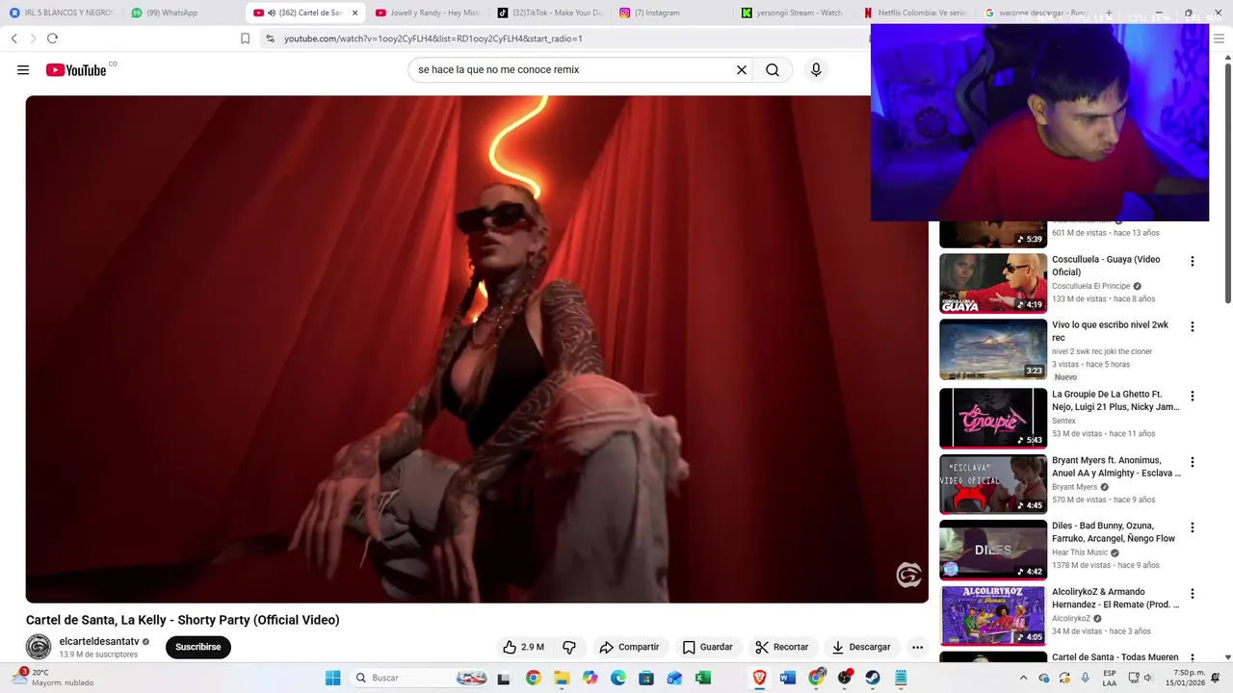Open options menu for Vivo lo que escribo
The image size is (1233, 693).
point(1193,327)
